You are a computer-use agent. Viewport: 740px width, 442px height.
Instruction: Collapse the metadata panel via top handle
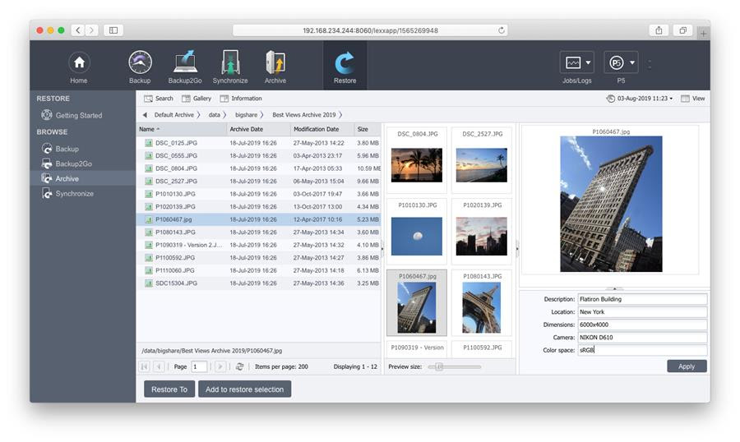coord(614,288)
